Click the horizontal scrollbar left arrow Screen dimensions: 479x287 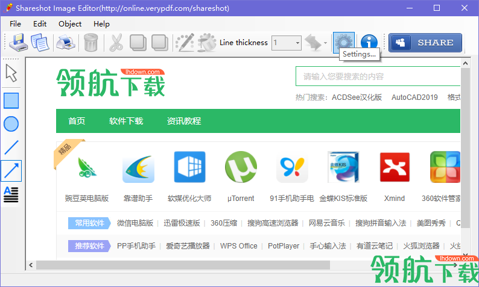[31, 265]
